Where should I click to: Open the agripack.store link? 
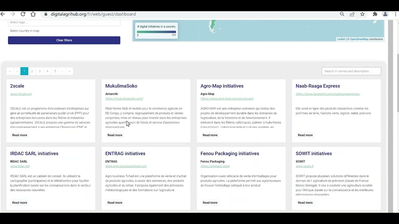(215, 166)
